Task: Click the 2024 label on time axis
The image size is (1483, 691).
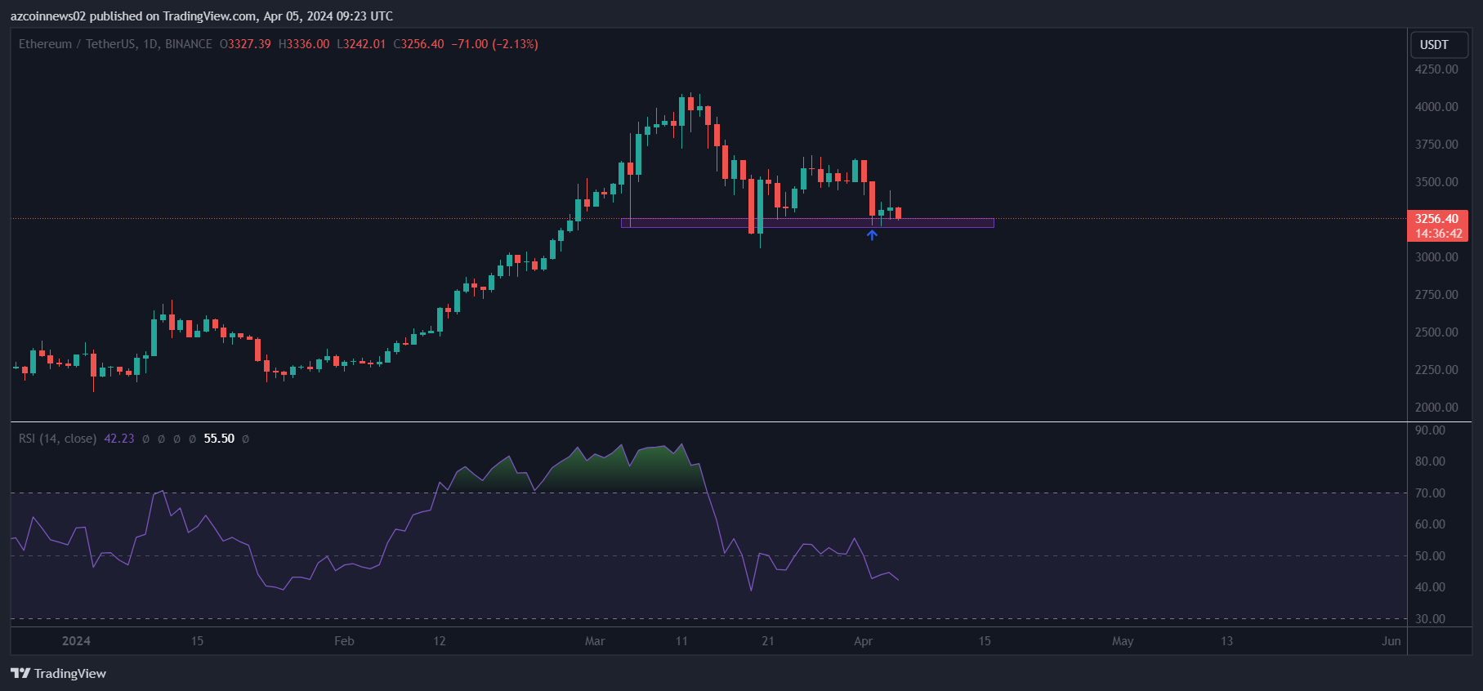Action: click(76, 641)
